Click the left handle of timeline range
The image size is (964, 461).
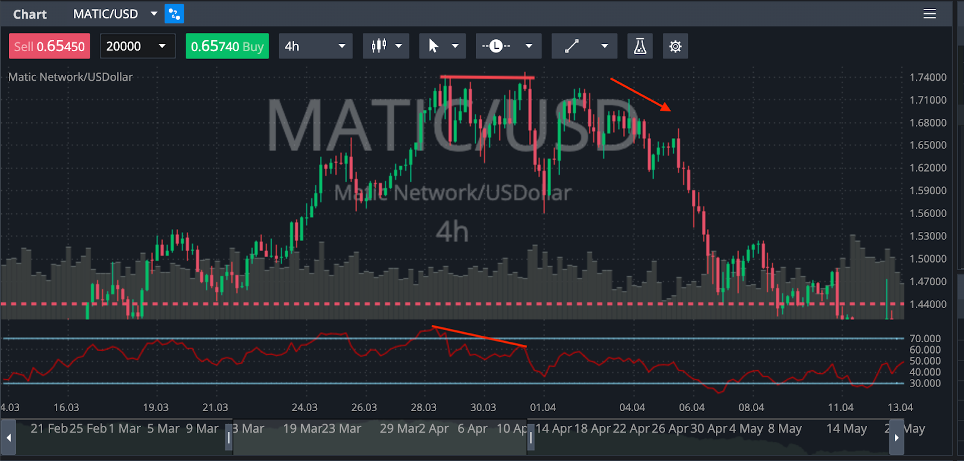[229, 438]
